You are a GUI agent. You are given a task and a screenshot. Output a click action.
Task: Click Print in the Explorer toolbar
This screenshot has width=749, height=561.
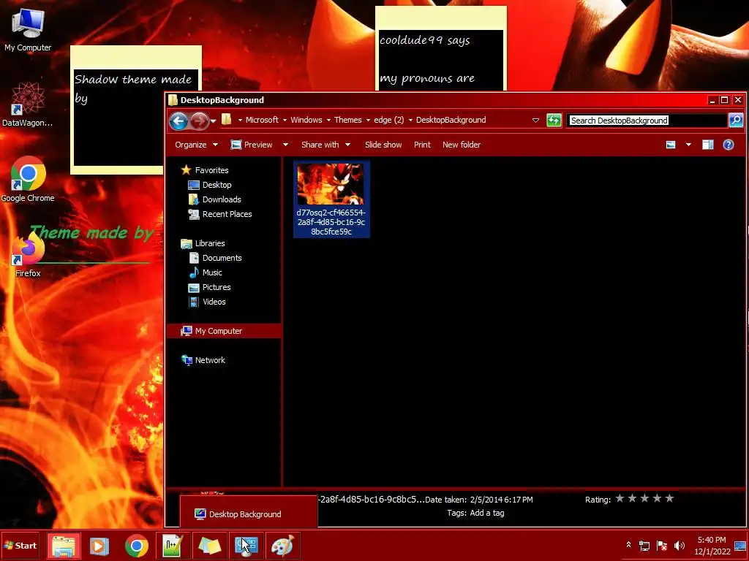(x=422, y=145)
